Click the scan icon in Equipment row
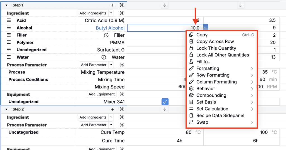 (121, 94)
